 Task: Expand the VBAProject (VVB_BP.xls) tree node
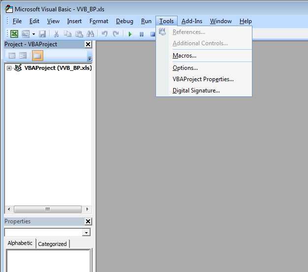tap(9, 68)
